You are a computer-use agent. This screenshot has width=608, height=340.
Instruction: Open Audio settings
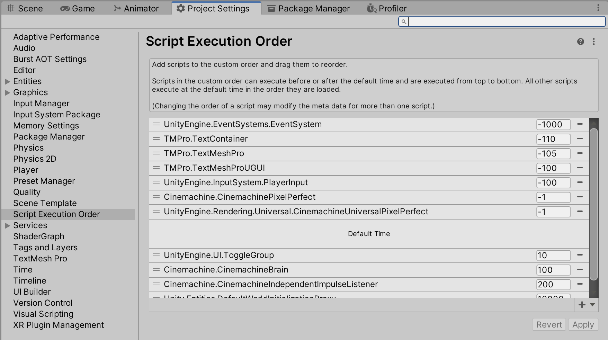tap(24, 48)
